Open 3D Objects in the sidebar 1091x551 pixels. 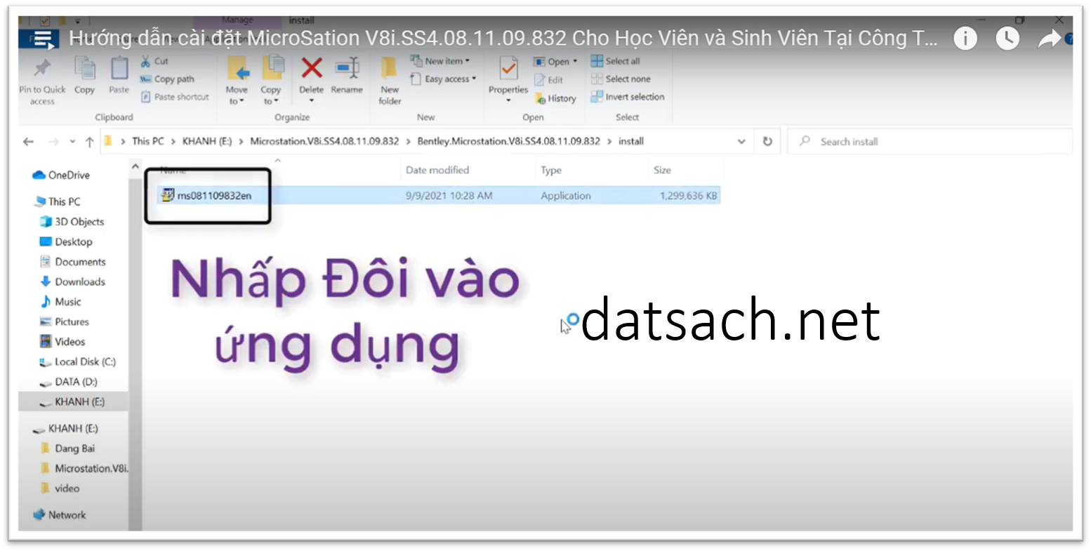point(72,222)
